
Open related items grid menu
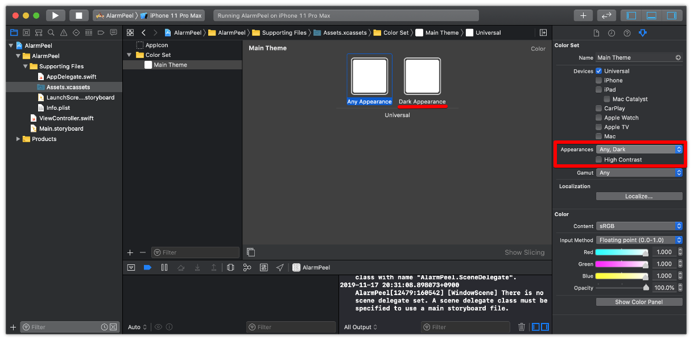click(130, 33)
